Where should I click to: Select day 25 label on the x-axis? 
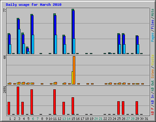(119, 119)
